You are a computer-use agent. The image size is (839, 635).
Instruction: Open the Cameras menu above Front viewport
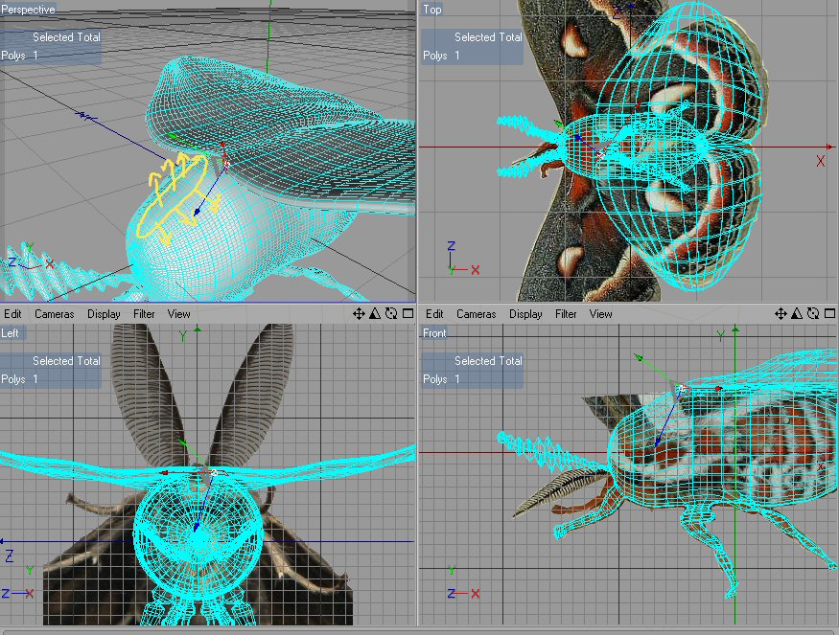point(477,314)
